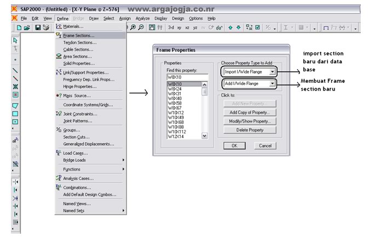Select the Quick Draw Braces cross icon
The height and width of the screenshot is (237, 369).
[15, 87]
